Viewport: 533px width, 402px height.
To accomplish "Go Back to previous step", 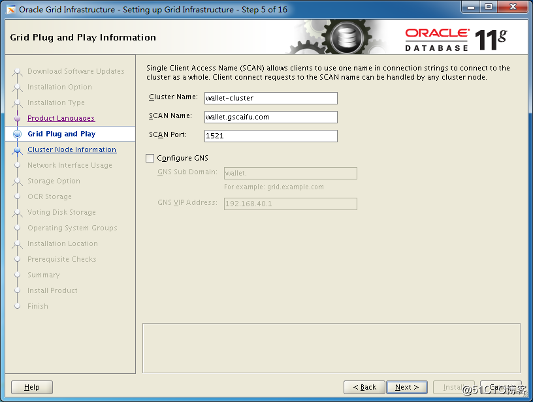I will point(364,387).
